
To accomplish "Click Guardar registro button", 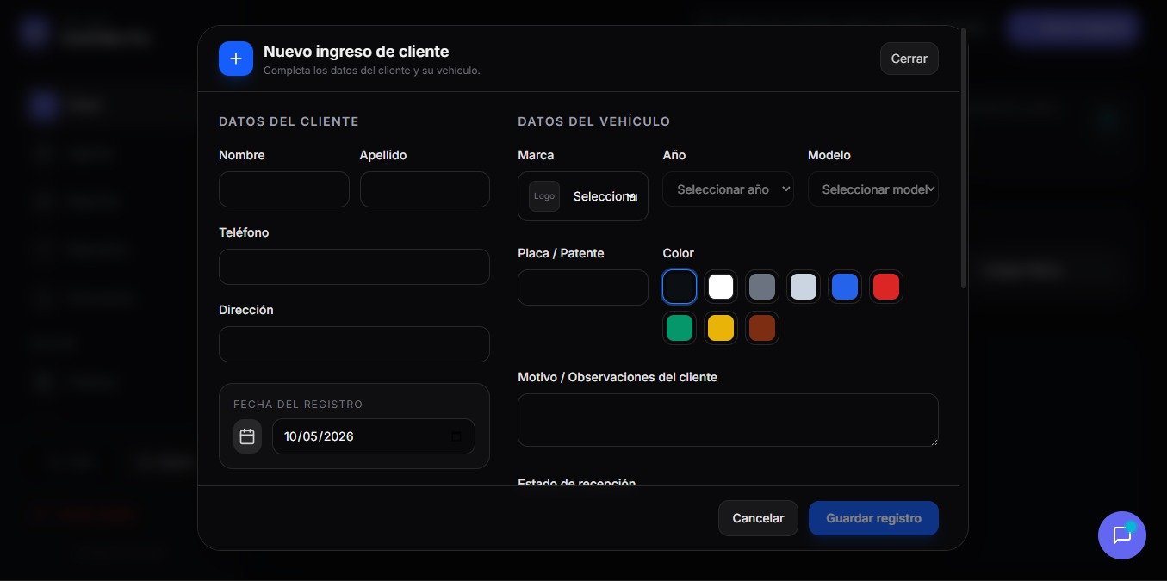I will [873, 518].
